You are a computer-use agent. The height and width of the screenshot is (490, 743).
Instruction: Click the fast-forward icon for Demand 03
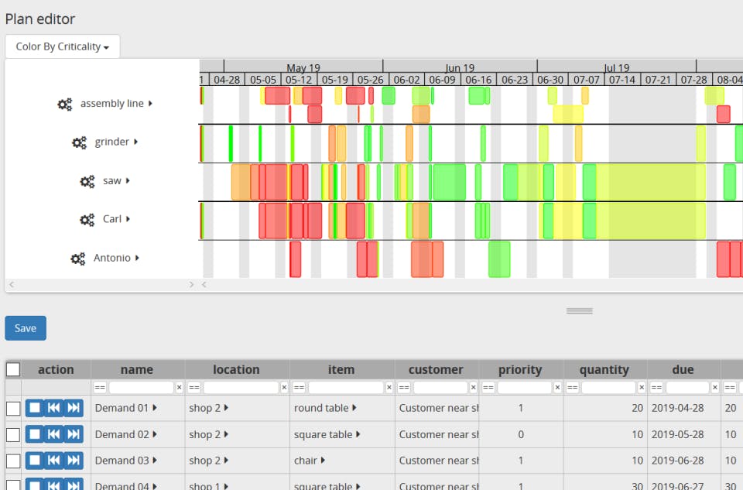click(74, 461)
